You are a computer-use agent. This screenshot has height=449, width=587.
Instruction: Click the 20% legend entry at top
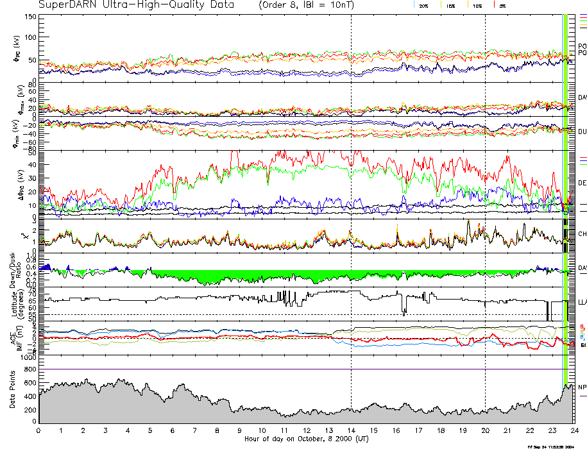pyautogui.click(x=423, y=5)
